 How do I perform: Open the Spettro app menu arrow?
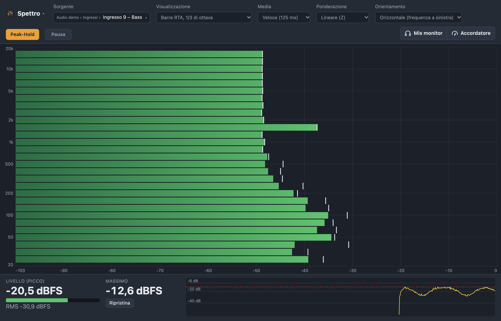[x=44, y=14]
